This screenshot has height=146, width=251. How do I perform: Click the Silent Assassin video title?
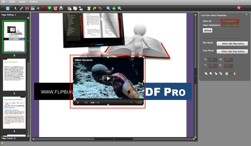click(x=84, y=60)
